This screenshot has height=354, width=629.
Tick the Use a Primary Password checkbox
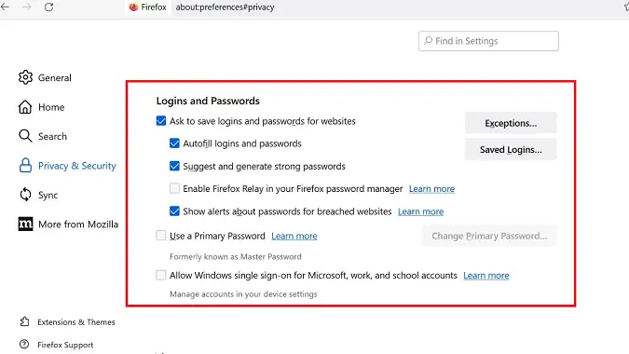161,236
